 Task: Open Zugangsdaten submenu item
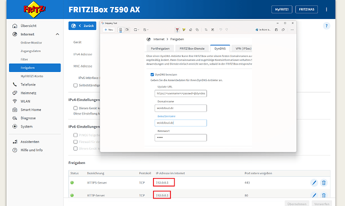30,51
